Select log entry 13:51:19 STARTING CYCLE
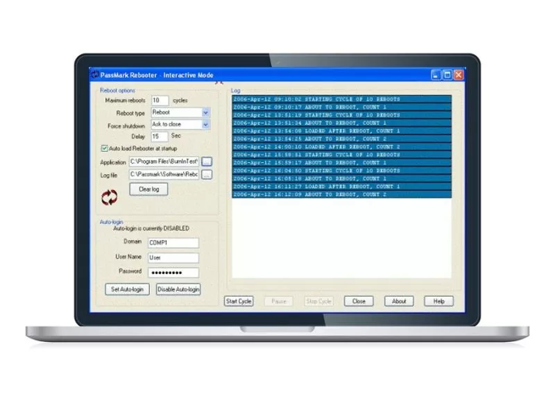Viewport: 555px width, 403px height. tap(342, 115)
